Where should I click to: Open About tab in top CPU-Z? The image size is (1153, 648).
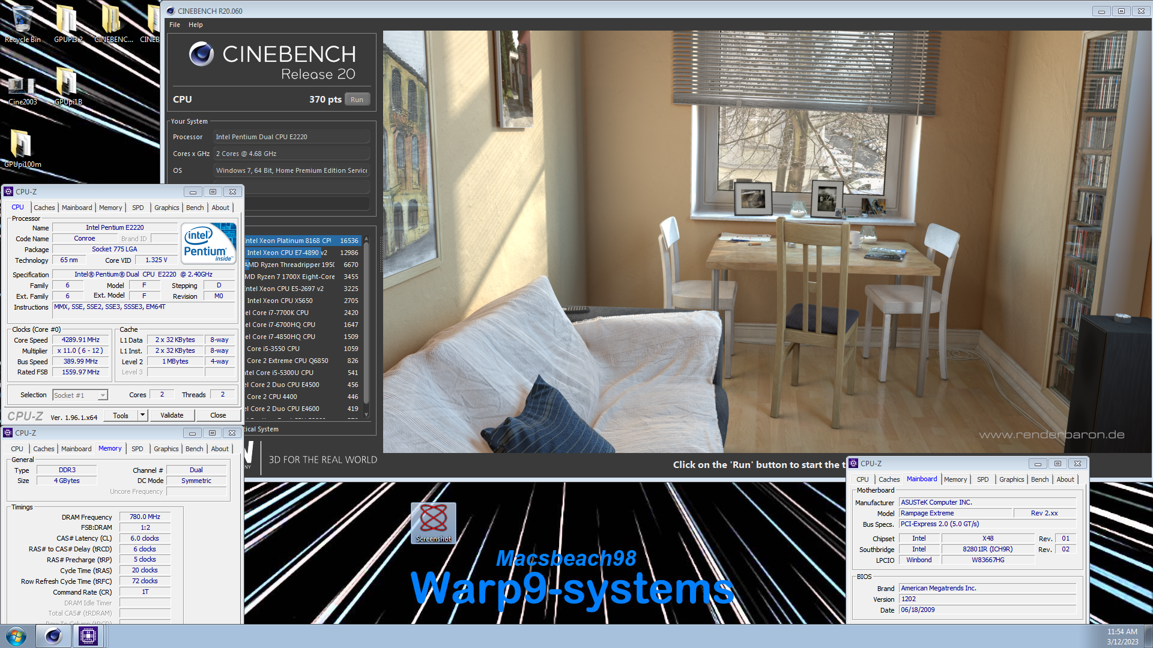(220, 208)
